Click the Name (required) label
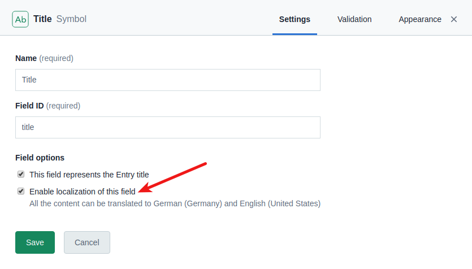472x269 pixels. (44, 58)
